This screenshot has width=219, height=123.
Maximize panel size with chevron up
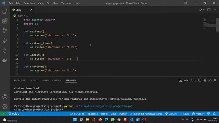210,80
